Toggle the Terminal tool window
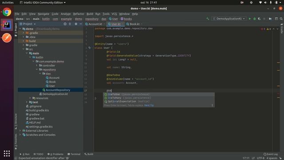This screenshot has height=160, width=284. 74,154
